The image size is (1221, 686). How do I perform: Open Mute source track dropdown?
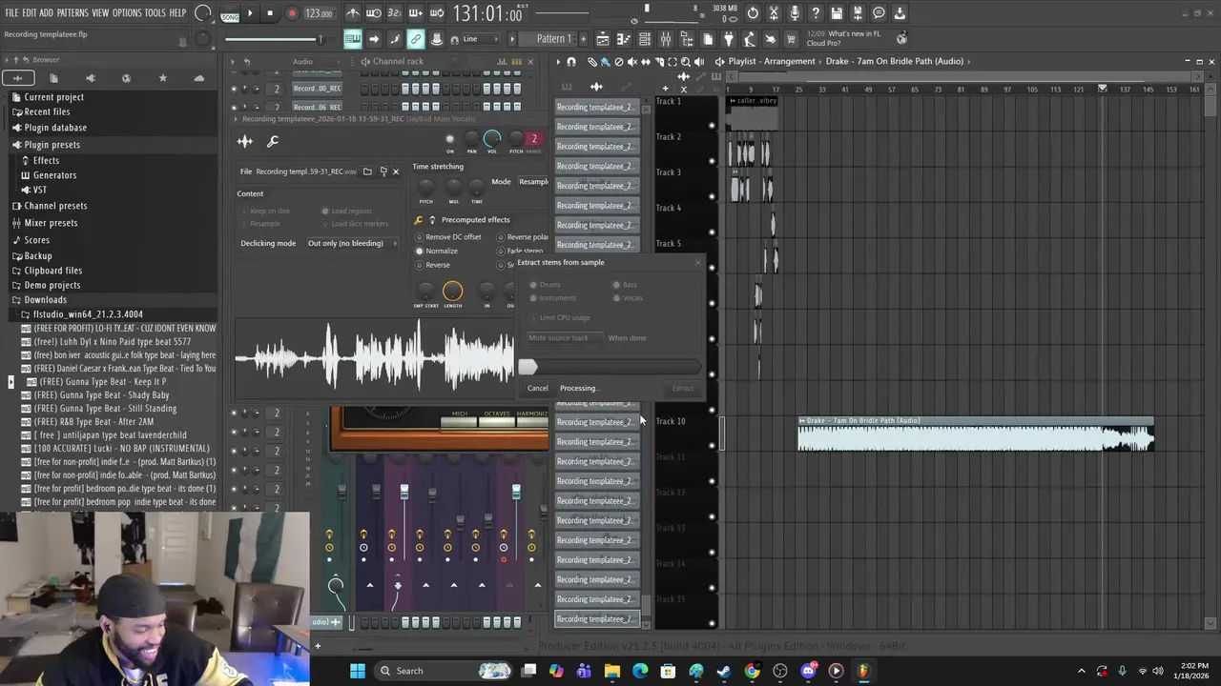[x=566, y=338]
